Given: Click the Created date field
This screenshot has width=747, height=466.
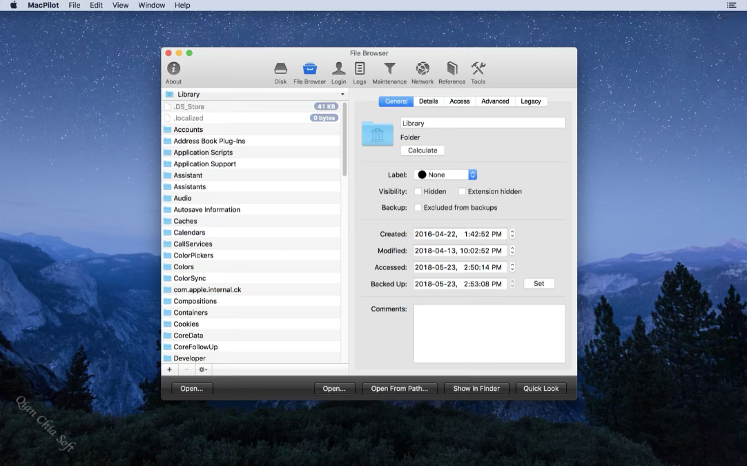Looking at the screenshot, I should point(460,234).
